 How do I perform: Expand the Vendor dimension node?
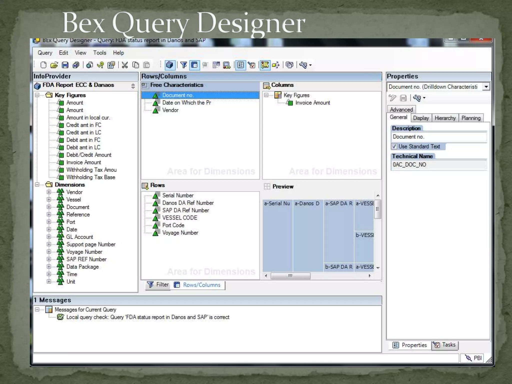(x=49, y=192)
